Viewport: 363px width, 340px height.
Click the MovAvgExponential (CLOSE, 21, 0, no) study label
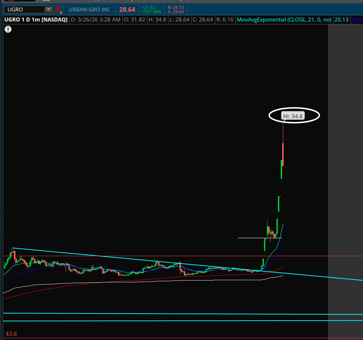click(x=284, y=19)
